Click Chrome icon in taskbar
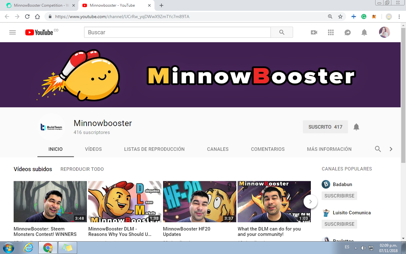The width and height of the screenshot is (406, 254). coord(48,248)
